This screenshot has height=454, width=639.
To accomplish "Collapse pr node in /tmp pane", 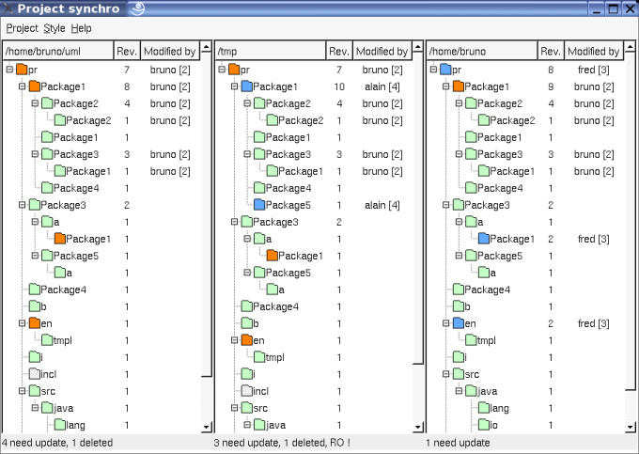I will point(222,70).
